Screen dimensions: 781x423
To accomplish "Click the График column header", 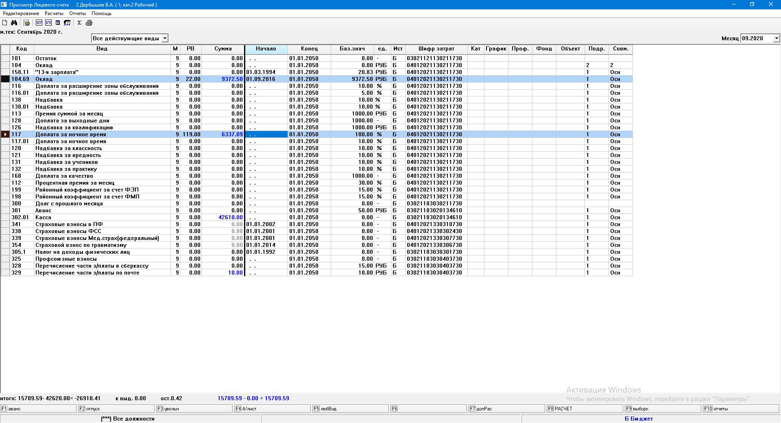I will tap(496, 49).
